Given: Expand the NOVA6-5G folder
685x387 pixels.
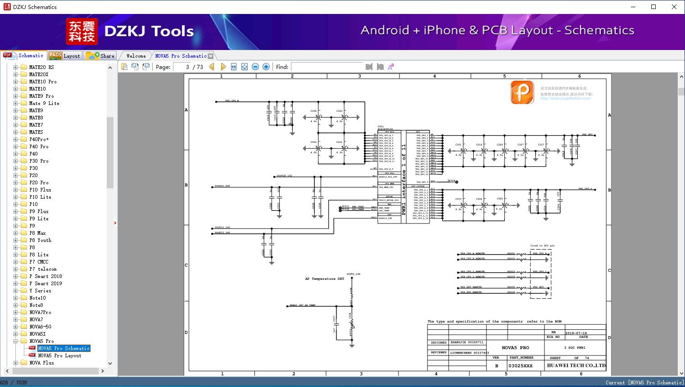Looking at the screenshot, I should pos(16,327).
